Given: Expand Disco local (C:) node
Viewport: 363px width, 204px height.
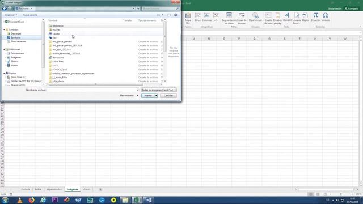Looking at the screenshot, I should 6,77.
